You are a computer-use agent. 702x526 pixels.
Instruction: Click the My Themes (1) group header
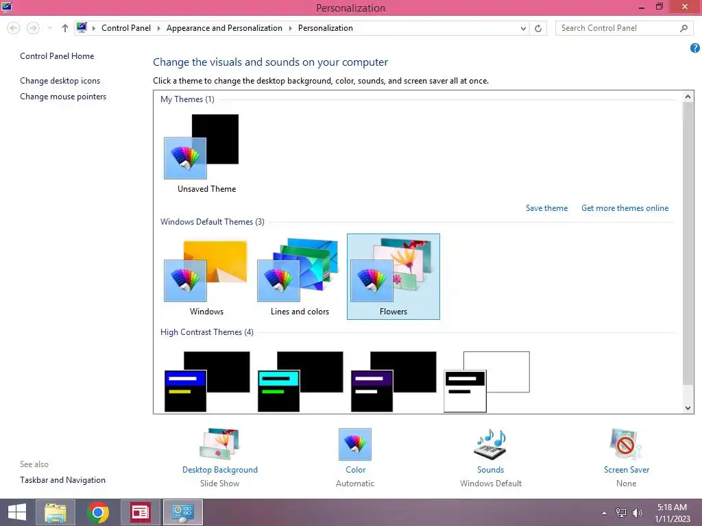187,99
